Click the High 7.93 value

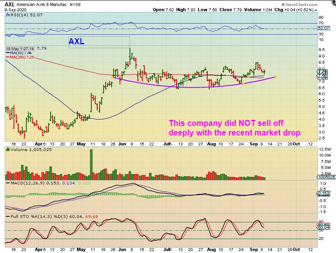[186, 10]
